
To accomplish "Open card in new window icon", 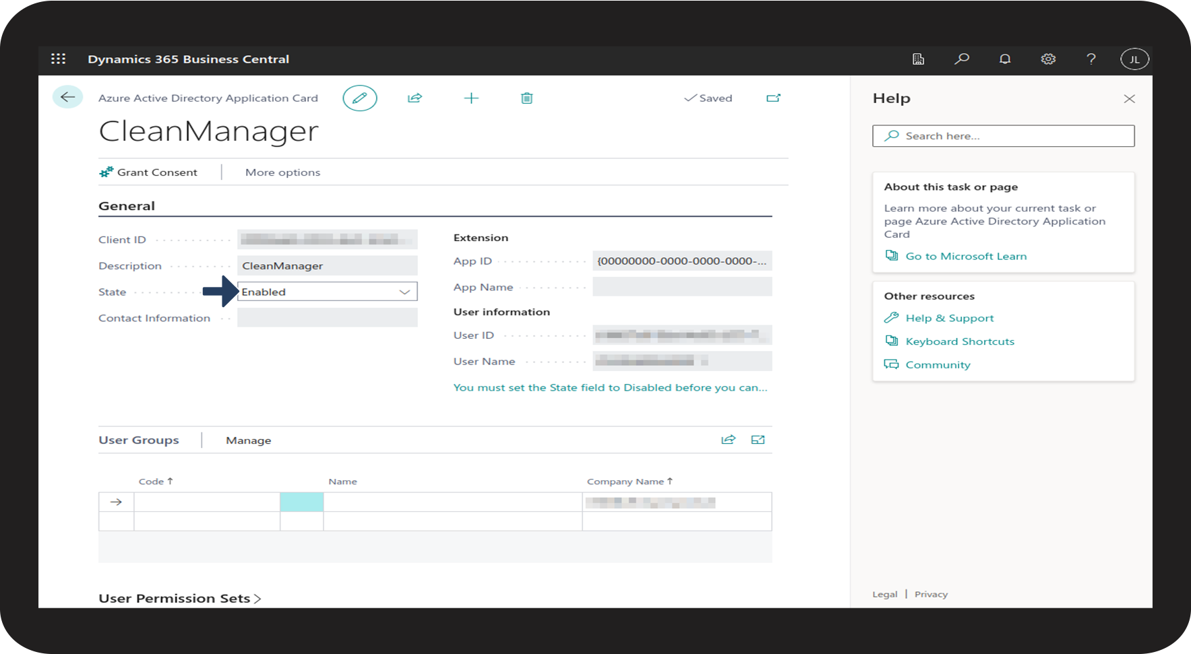I will point(773,98).
